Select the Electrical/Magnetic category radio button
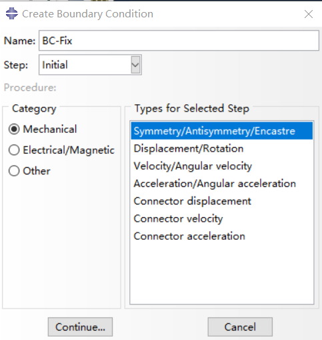The width and height of the screenshot is (322, 340). click(x=14, y=150)
